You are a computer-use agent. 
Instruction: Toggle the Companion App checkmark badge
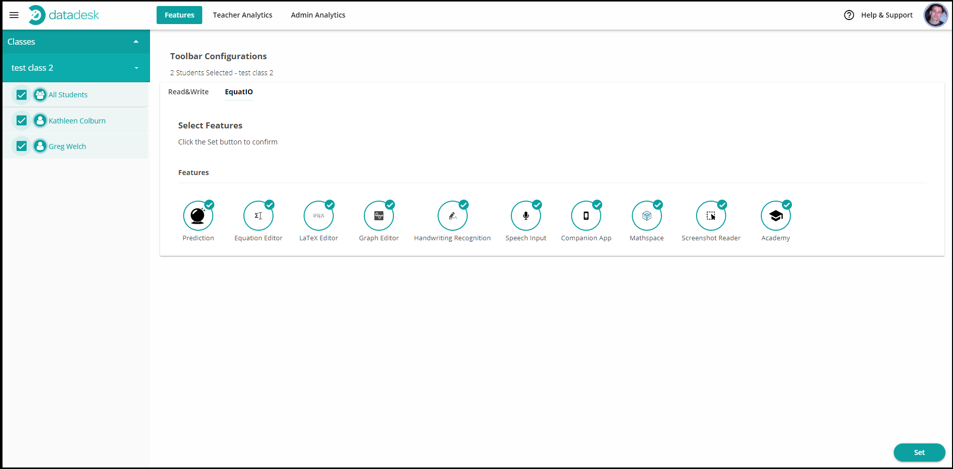click(597, 205)
